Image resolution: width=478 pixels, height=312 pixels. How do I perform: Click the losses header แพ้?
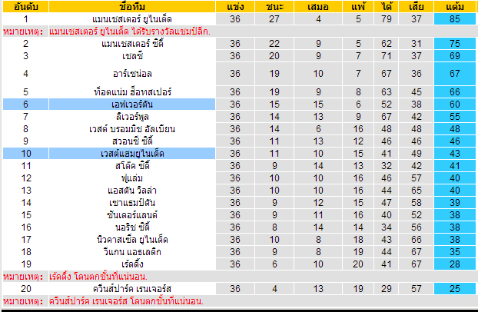(x=358, y=7)
